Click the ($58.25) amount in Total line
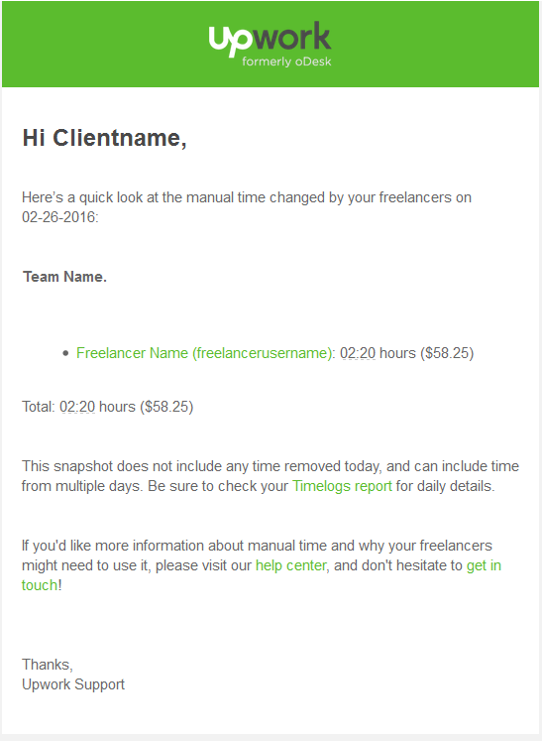The height and width of the screenshot is (741, 542). click(x=166, y=407)
